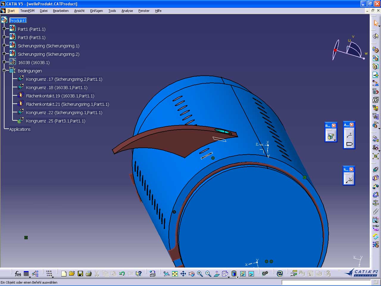
Task: Click the Fly mode icon
Action: point(166,273)
